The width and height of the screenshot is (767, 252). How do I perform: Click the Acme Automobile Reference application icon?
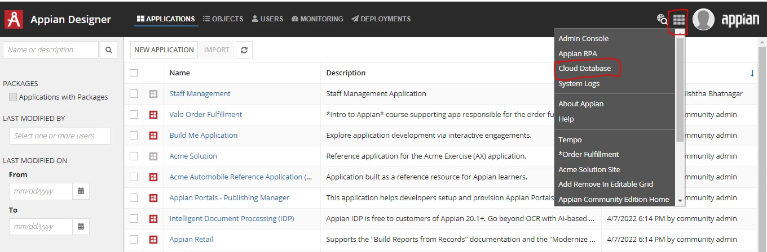tap(153, 177)
